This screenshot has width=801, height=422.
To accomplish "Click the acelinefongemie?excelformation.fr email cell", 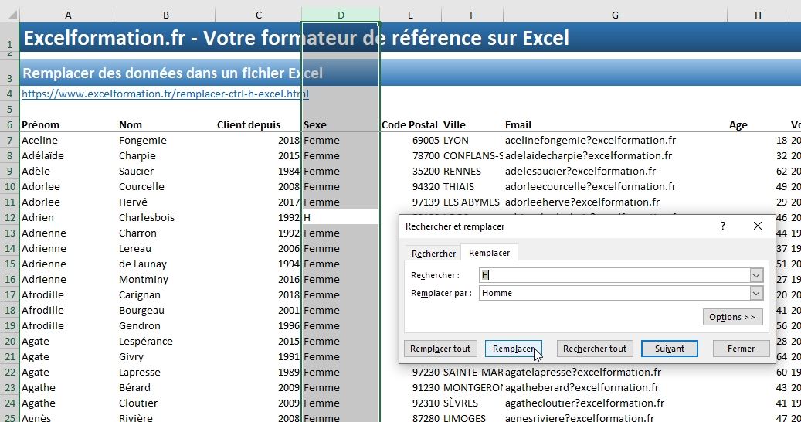I will (x=615, y=140).
